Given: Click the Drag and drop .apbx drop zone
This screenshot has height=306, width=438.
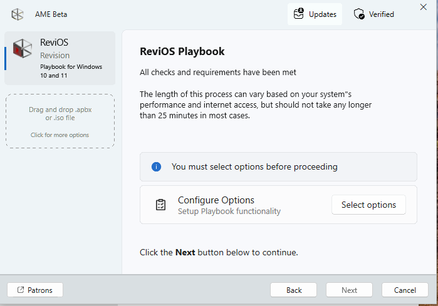Looking at the screenshot, I should [60, 121].
